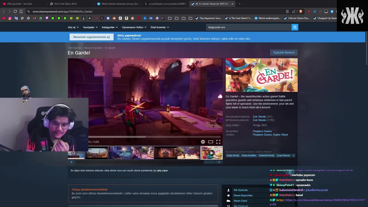Open video settings gear icon

203,142
